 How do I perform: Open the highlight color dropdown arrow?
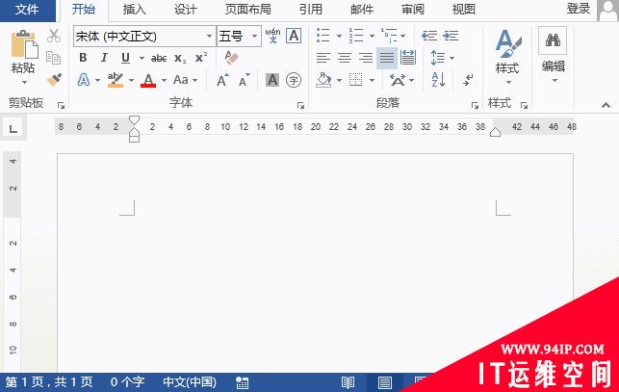tap(131, 80)
